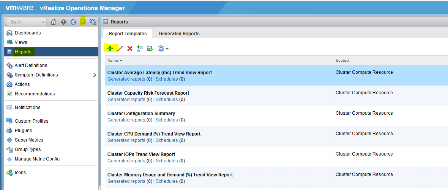Open Schedules link for Cluster Average Latency
The width and height of the screenshot is (448, 190).
pyautogui.click(x=167, y=79)
